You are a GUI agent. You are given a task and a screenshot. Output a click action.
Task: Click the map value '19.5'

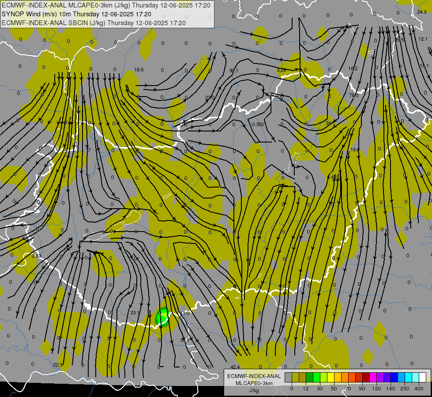139,70
